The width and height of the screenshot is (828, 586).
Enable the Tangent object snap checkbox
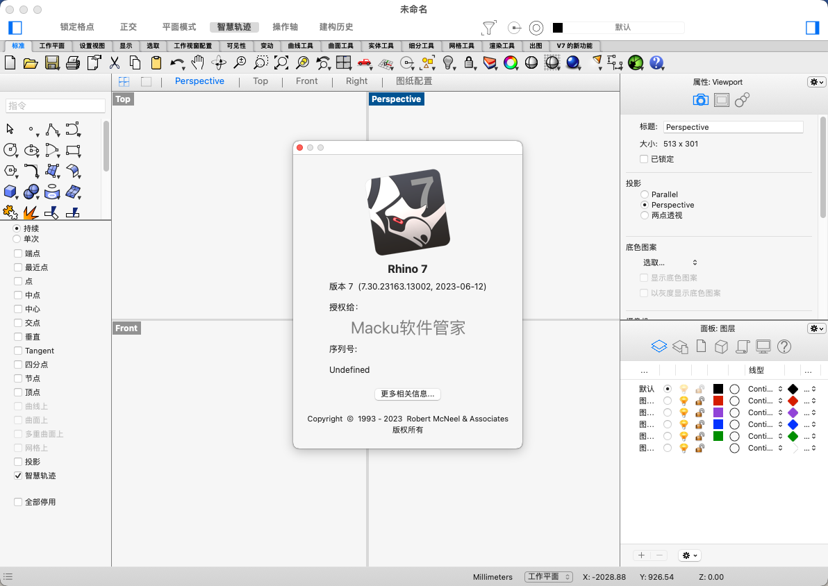tap(18, 351)
